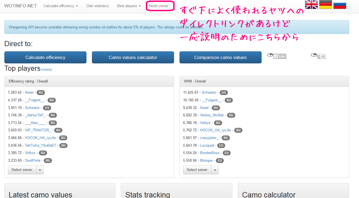Open Select server dropdown arrow under Efficiency rating
This screenshot has width=359, height=198.
pos(40,170)
